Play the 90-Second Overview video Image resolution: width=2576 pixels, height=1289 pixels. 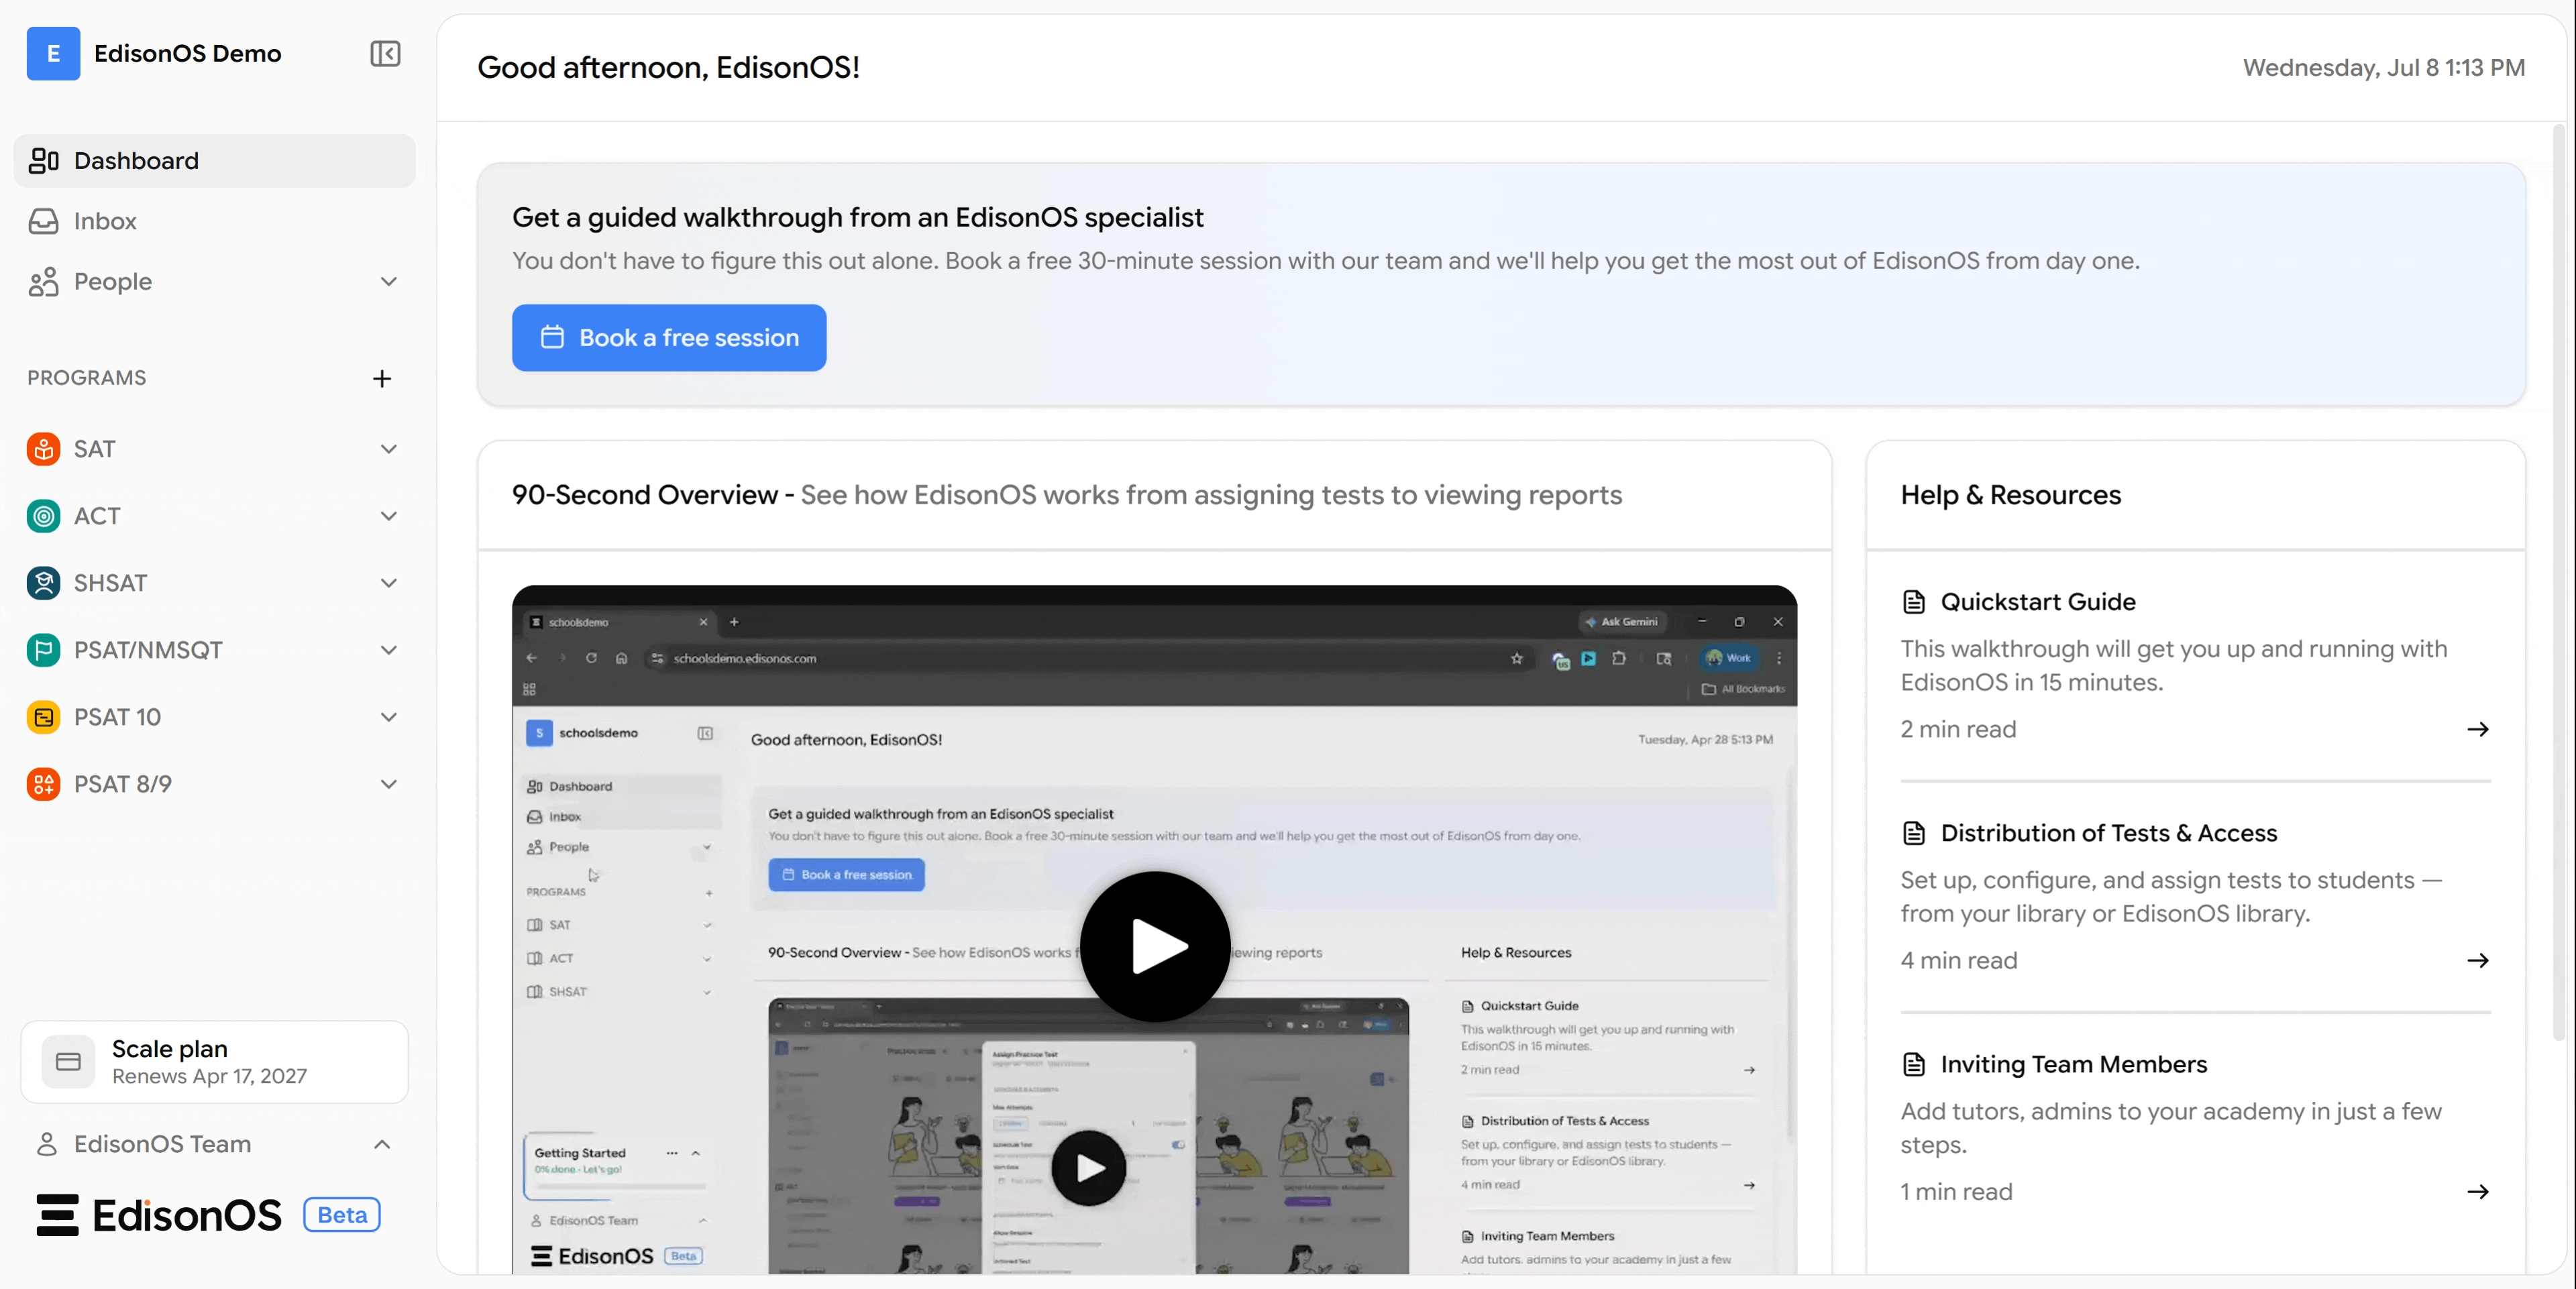point(1154,946)
